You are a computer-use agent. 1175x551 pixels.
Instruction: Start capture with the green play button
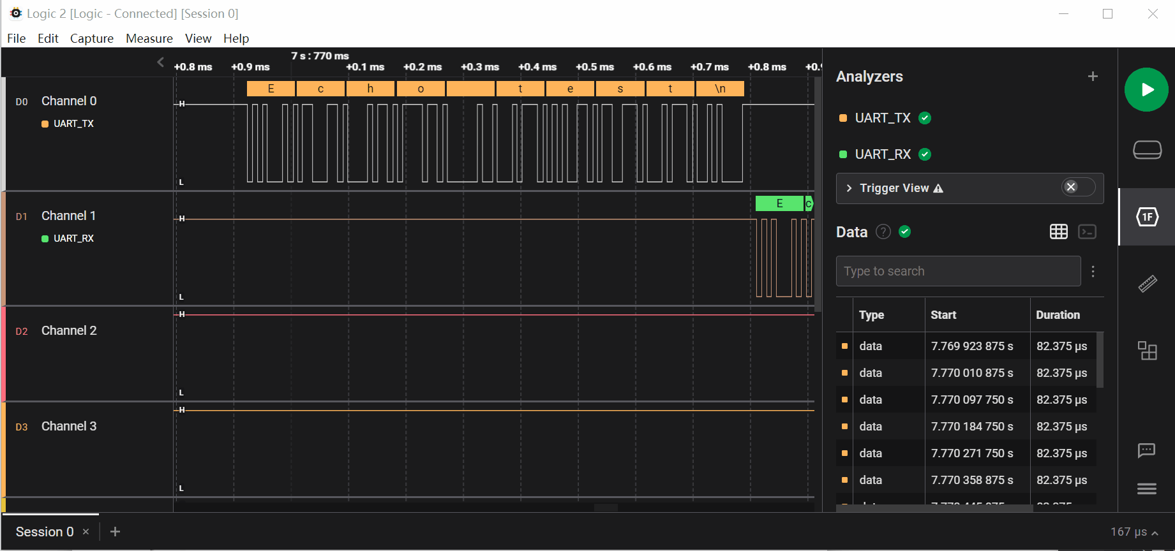coord(1146,90)
